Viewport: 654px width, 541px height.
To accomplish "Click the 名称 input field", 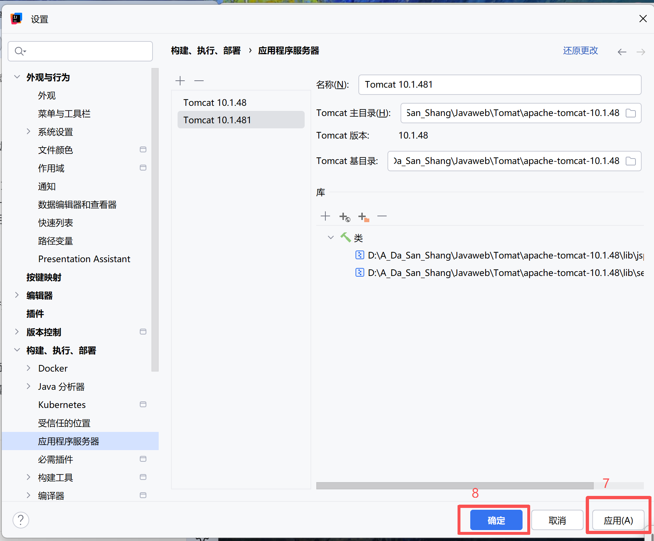I will click(x=500, y=85).
